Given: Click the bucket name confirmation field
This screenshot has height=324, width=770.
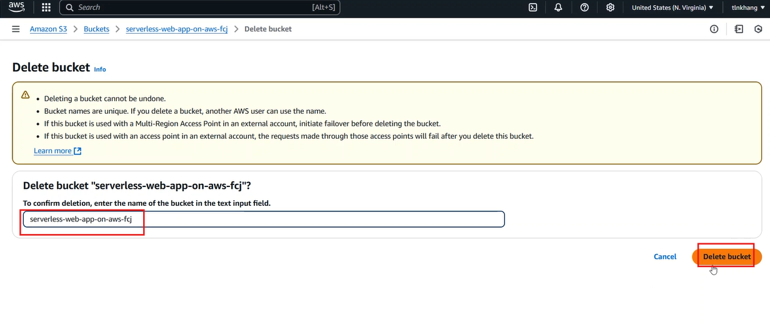Looking at the screenshot, I should click(x=263, y=220).
